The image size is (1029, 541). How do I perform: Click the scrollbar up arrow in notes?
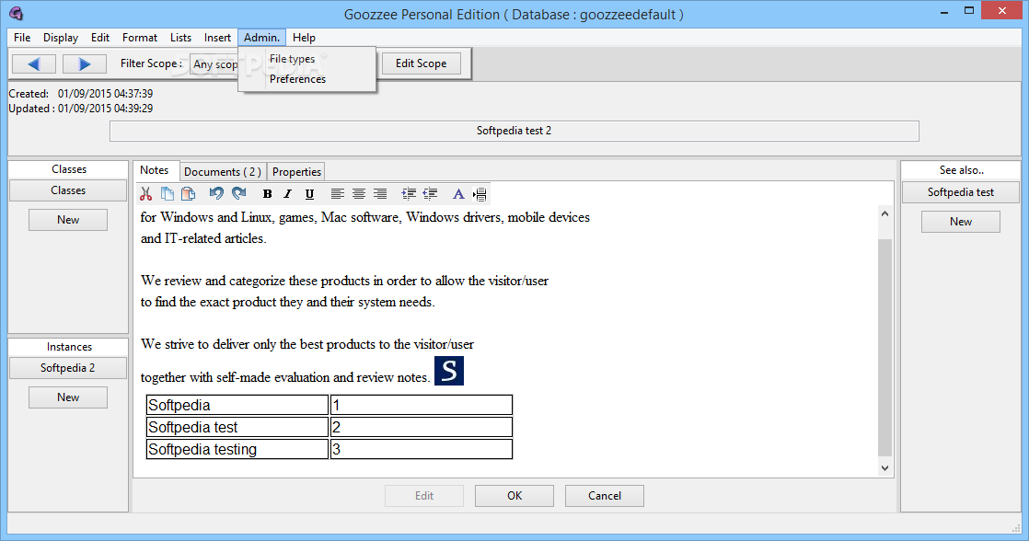(884, 213)
